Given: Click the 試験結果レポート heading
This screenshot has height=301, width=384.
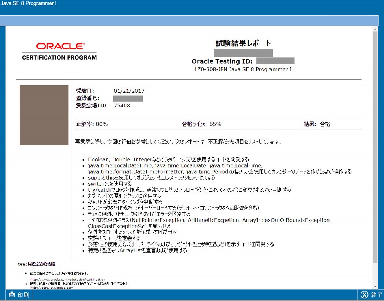Looking at the screenshot, I should click(x=243, y=43).
